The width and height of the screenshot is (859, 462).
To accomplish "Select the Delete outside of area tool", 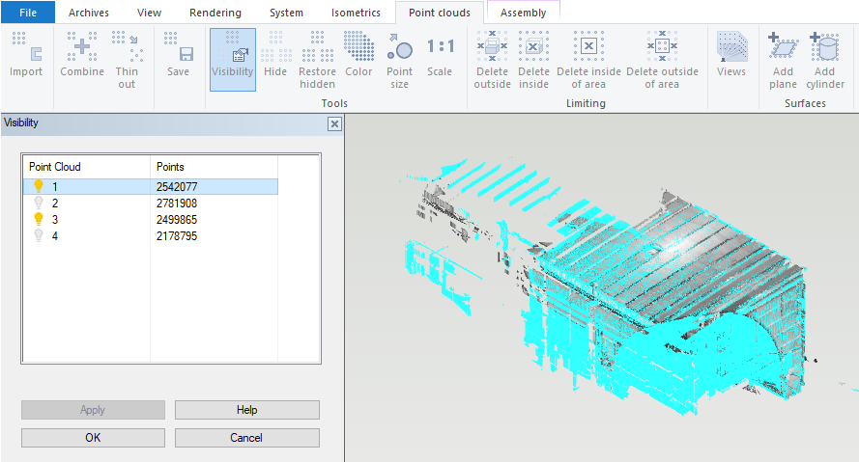I will (x=662, y=60).
